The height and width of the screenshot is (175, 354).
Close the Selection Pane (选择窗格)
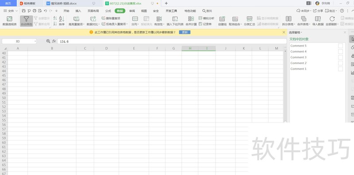345,32
